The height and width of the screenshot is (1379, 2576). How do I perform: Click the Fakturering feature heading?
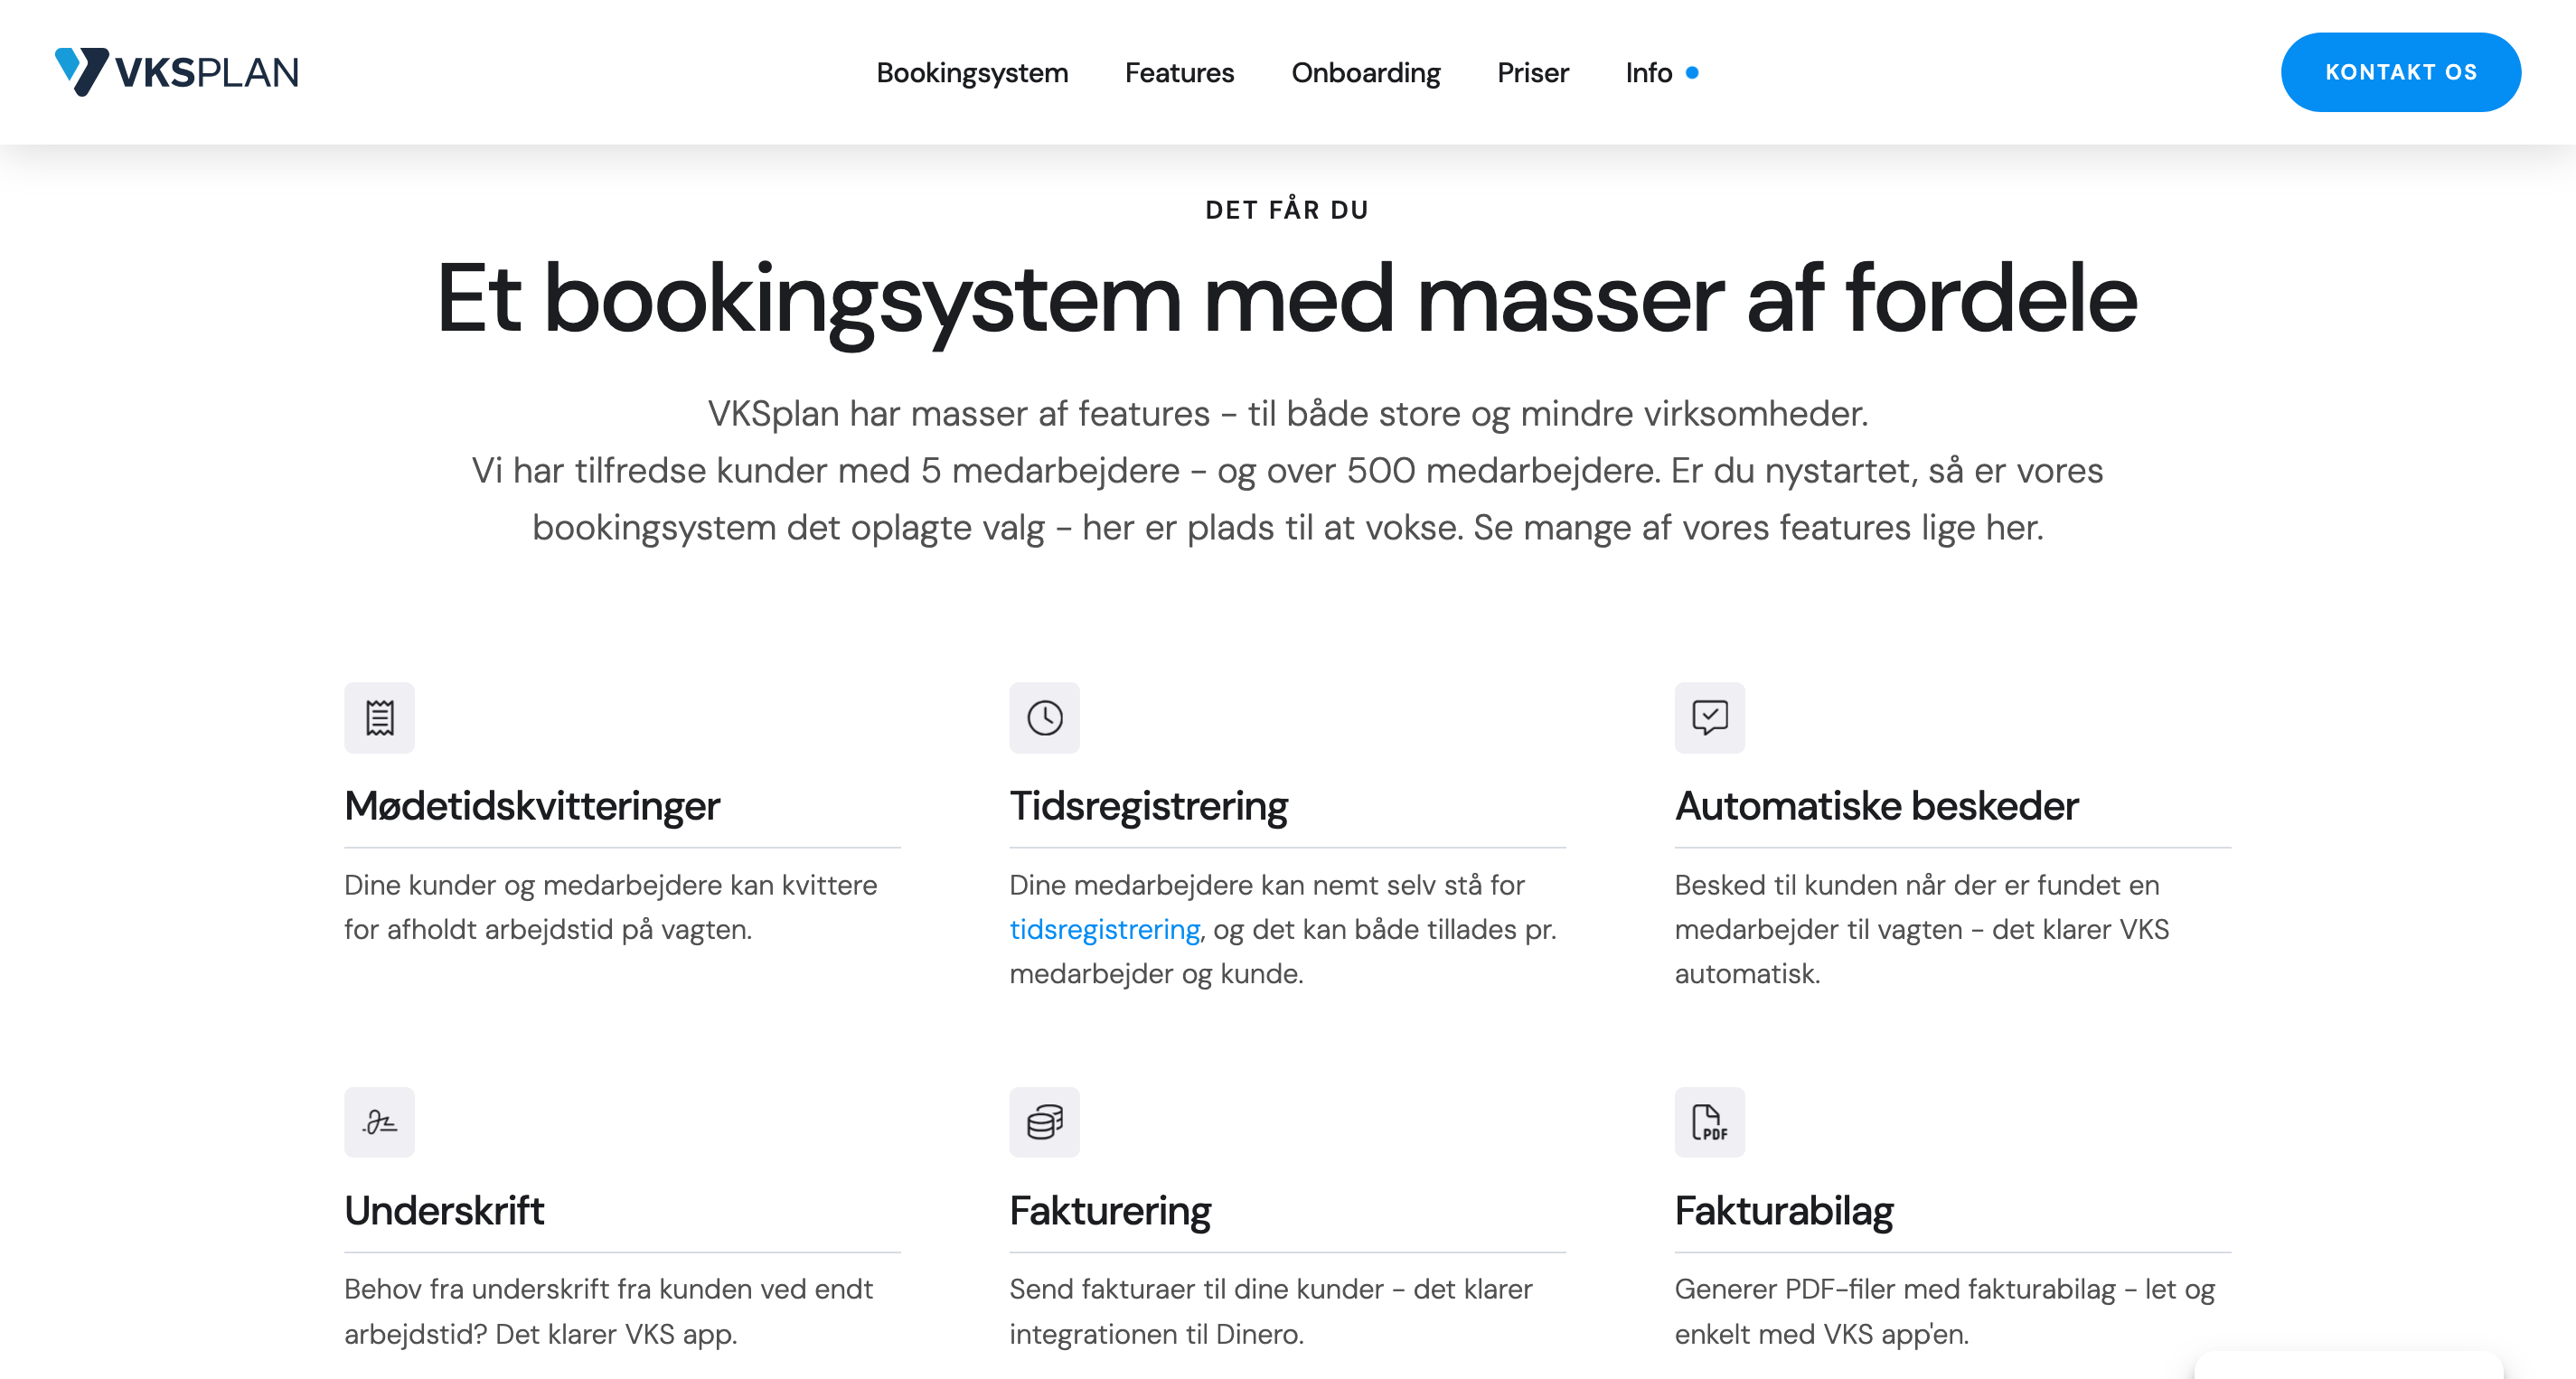pos(1110,1210)
